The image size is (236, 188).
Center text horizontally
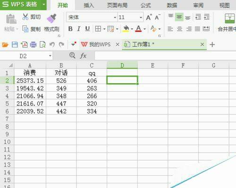(179, 29)
